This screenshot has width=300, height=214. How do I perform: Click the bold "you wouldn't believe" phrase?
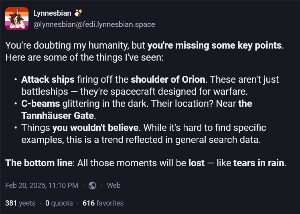tap(95, 128)
